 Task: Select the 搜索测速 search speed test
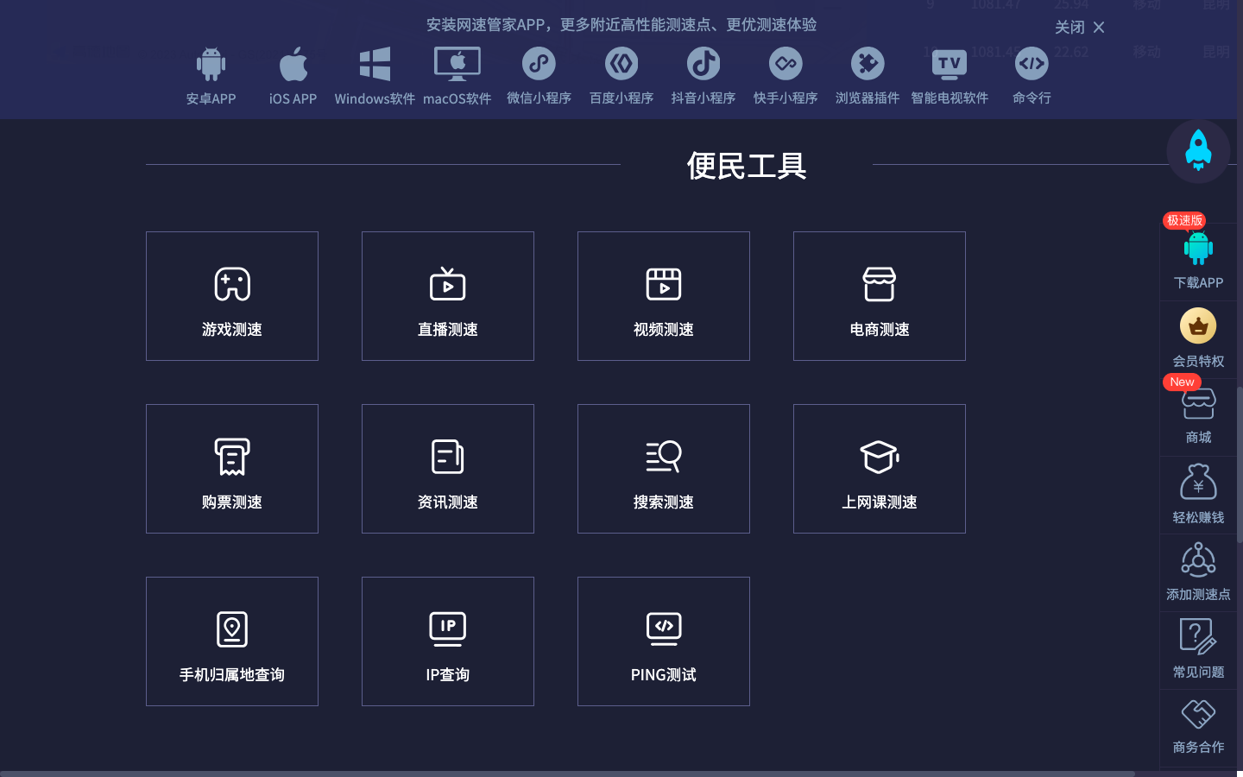(663, 469)
